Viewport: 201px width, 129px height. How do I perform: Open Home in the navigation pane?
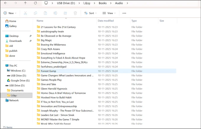tap(11, 21)
